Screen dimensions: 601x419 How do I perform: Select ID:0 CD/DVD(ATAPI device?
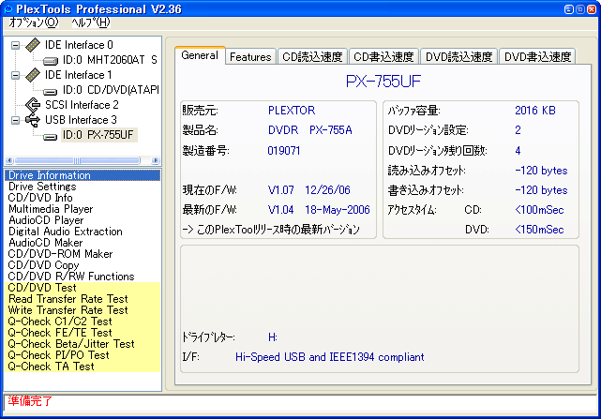coord(111,90)
